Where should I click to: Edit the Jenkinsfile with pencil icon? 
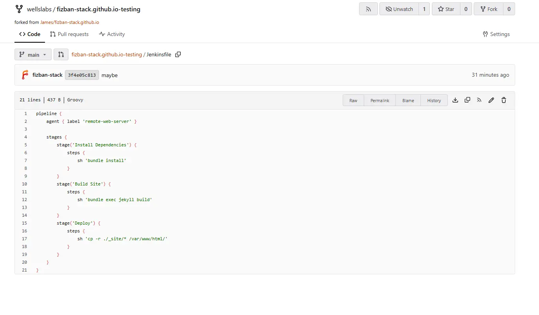(491, 100)
